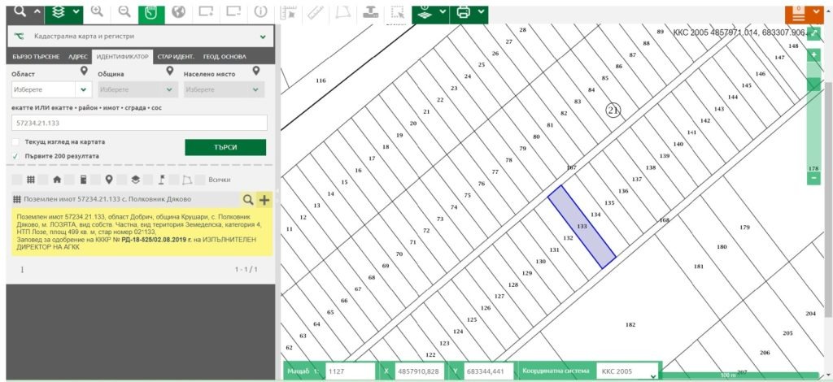Viewport: 833px width, 382px height.
Task: Open the 'БЪРЗО ТЪРСЕНЕ' tab
Action: coord(35,57)
